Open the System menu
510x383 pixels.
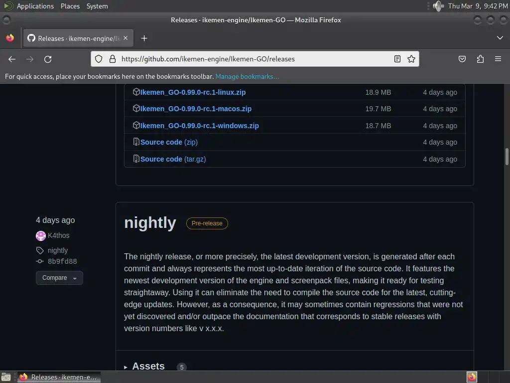click(97, 6)
